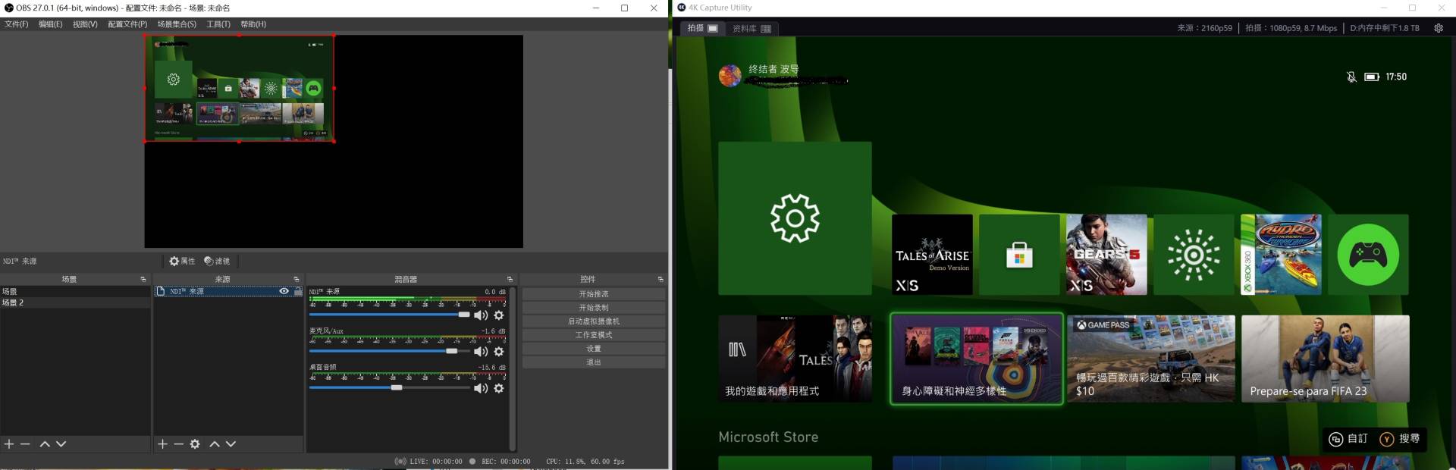Click 4K Capture Utility logo in title bar
The width and height of the screenshot is (1456, 470).
682,8
